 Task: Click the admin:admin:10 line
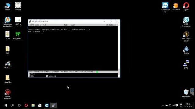[x=36, y=31]
